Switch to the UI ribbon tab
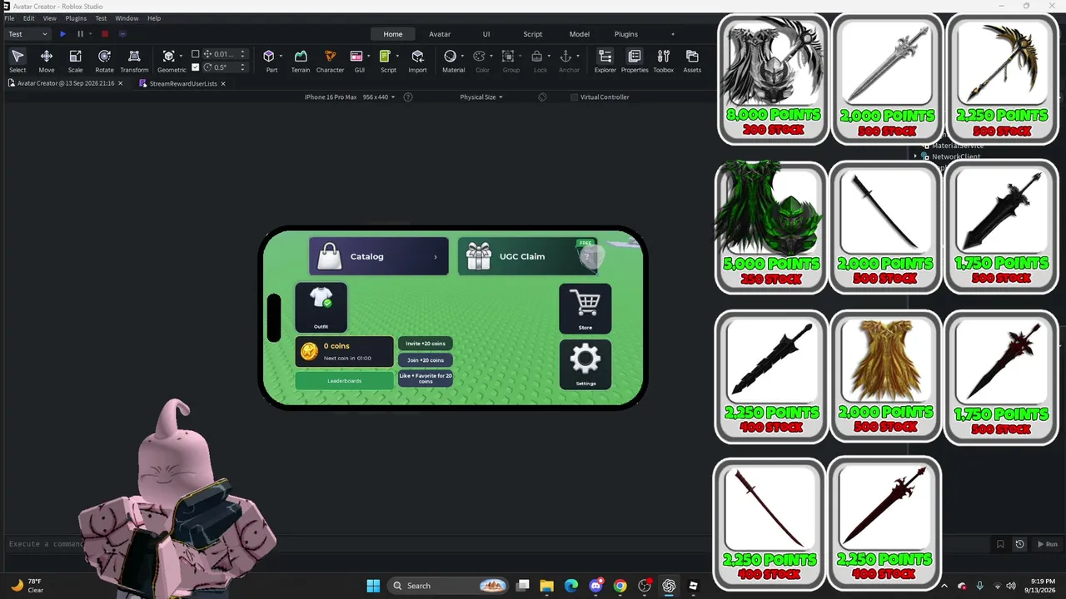1066x599 pixels. [x=486, y=34]
